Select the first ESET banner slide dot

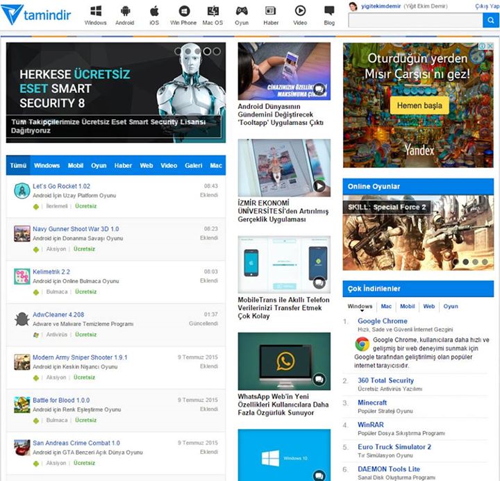point(178,51)
